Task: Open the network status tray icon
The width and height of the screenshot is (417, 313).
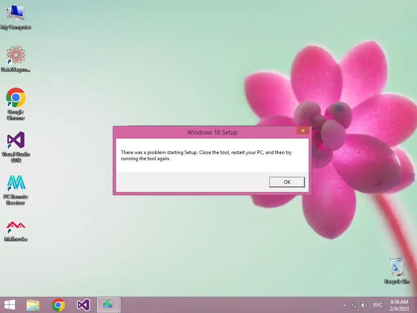Action: [354, 305]
